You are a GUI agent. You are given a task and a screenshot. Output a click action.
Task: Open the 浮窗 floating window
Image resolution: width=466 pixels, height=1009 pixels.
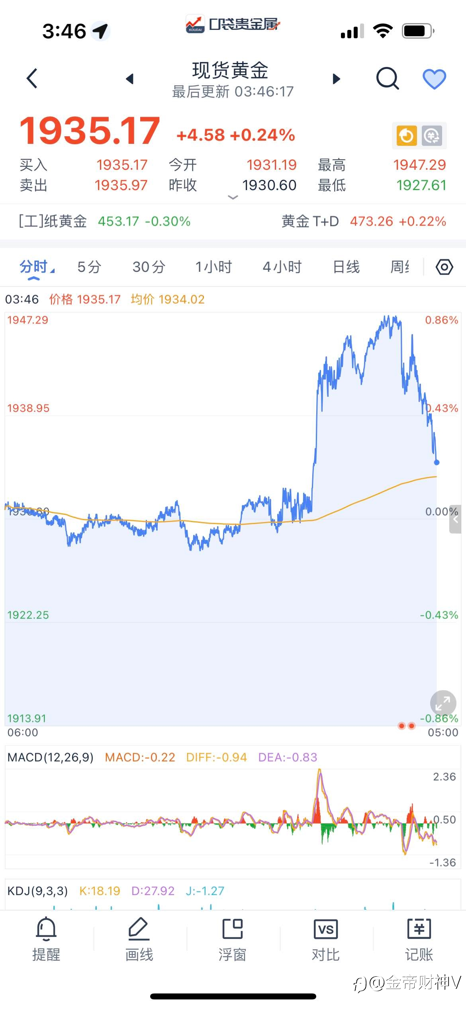(232, 940)
